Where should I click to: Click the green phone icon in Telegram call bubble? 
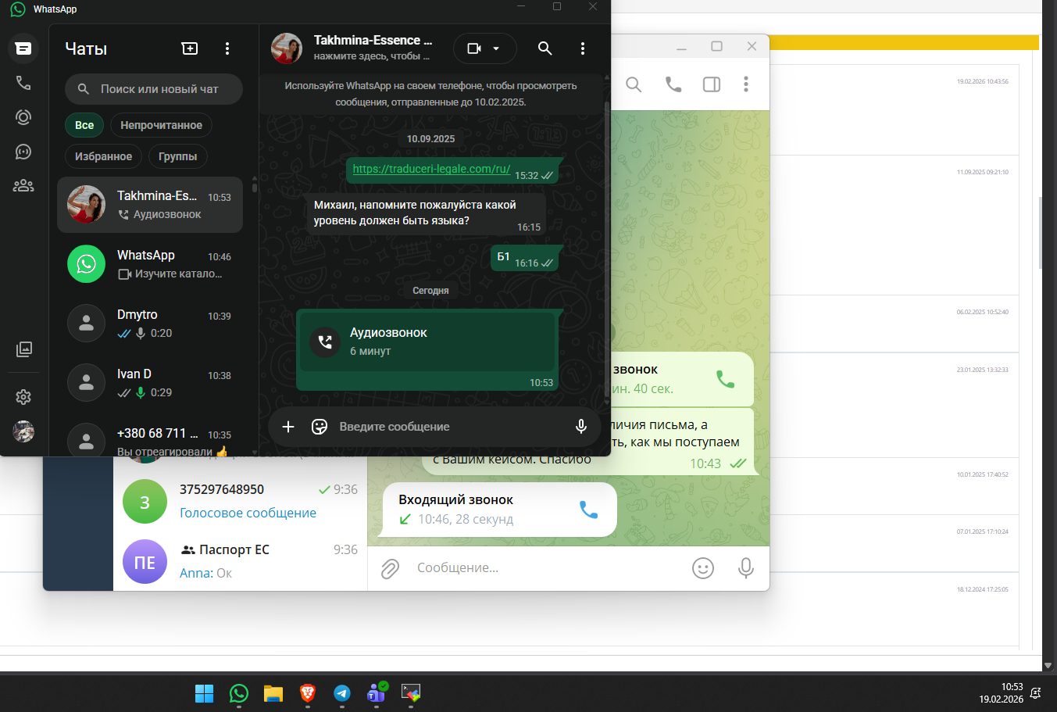point(725,379)
